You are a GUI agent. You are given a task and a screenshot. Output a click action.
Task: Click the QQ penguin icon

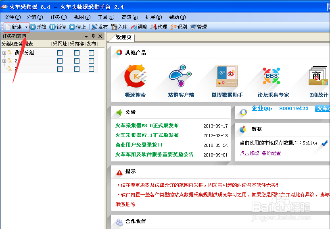pos(243,112)
